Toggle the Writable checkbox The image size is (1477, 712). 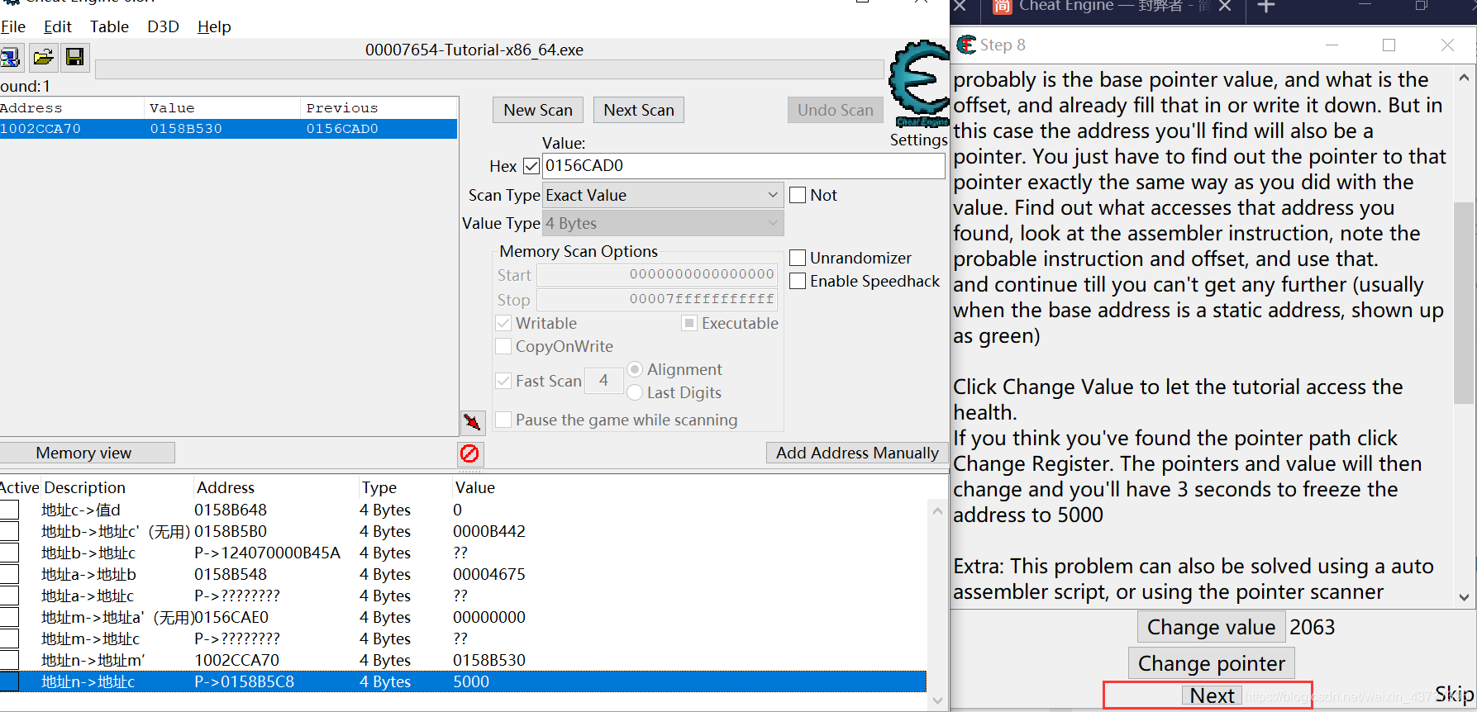(x=503, y=323)
